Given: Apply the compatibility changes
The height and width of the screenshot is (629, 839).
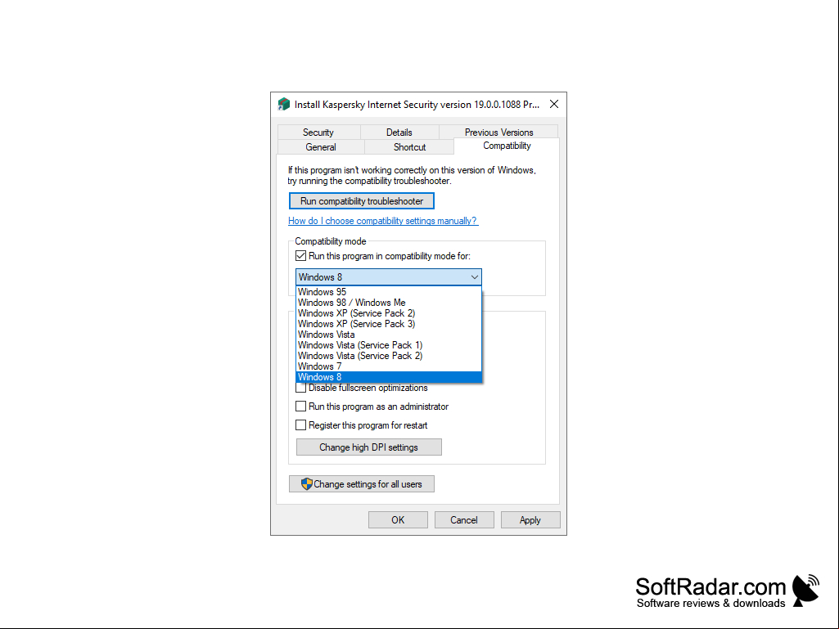Looking at the screenshot, I should 530,520.
